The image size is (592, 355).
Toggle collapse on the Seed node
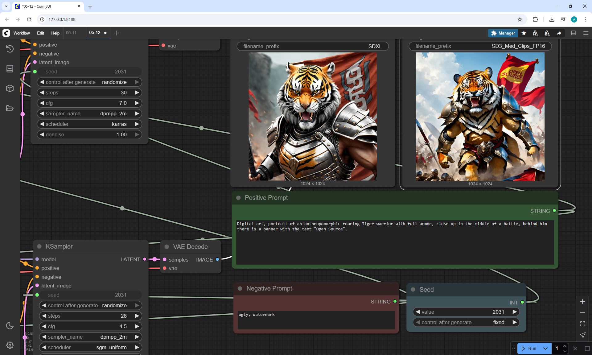(x=413, y=290)
